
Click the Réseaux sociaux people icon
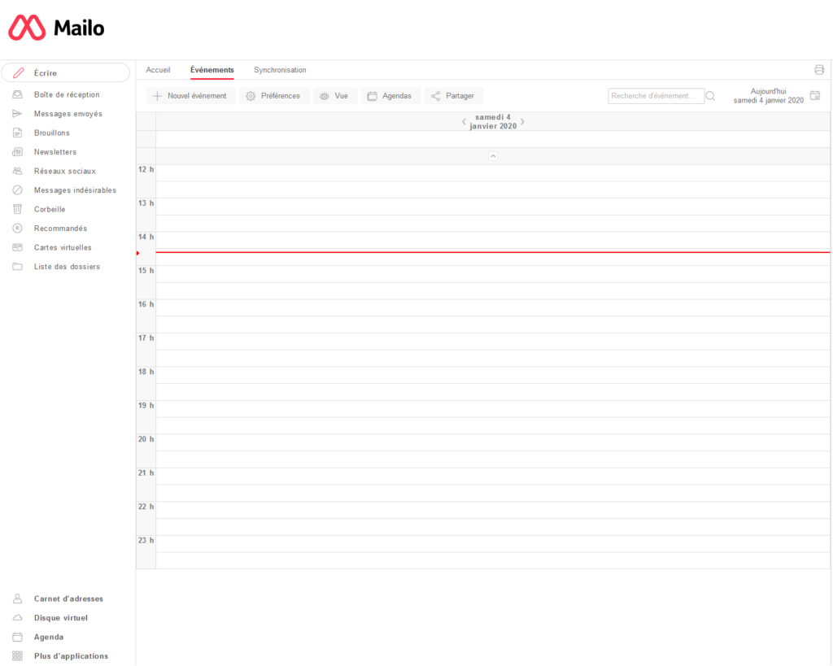[x=18, y=171]
